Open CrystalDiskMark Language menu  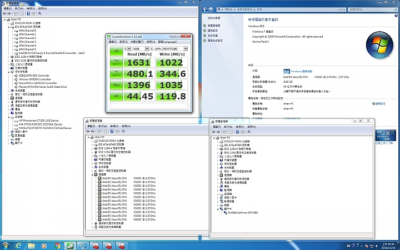coord(167,42)
